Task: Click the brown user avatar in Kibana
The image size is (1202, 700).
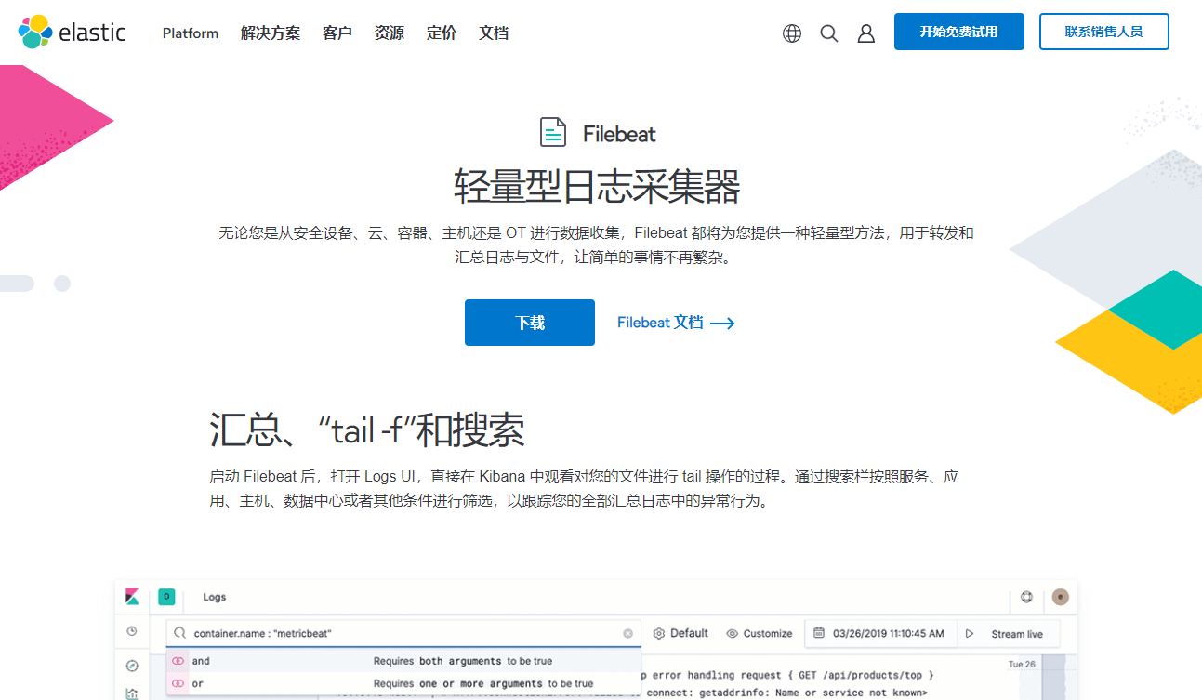Action: 1061,597
